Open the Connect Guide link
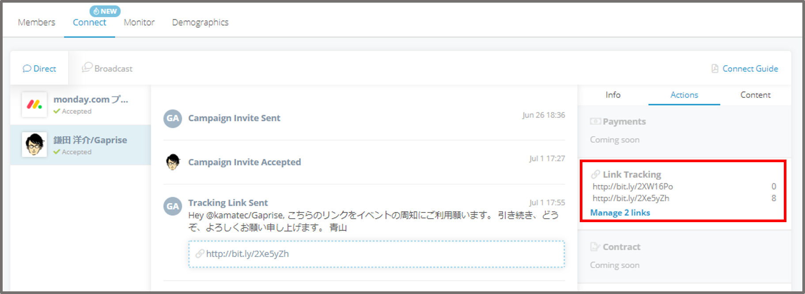Image resolution: width=805 pixels, height=294 pixels. (x=750, y=69)
